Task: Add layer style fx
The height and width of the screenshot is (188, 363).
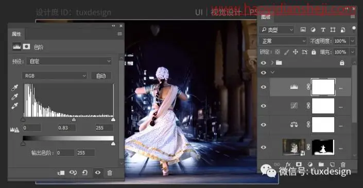Action: point(288,164)
